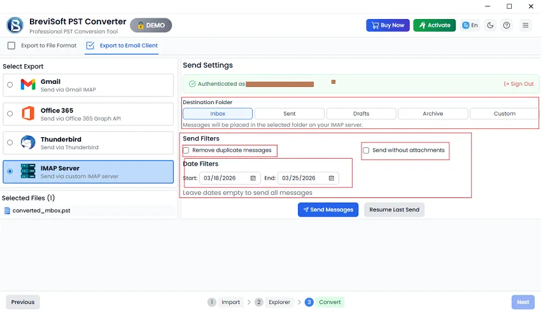Open help question mark icon
This screenshot has height=313, width=541.
tap(507, 25)
